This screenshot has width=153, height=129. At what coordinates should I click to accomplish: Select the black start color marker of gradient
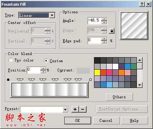(x=8, y=80)
